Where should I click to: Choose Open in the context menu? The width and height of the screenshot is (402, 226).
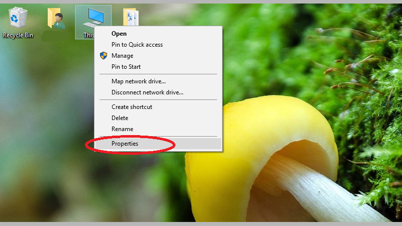(x=158, y=34)
